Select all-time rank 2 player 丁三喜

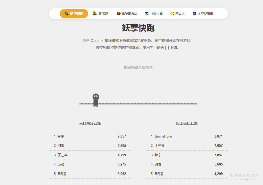pyautogui.click(x=187, y=146)
